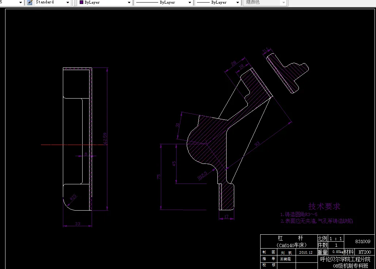
Task: Select the R15 radius dimension
Action: [x=73, y=197]
